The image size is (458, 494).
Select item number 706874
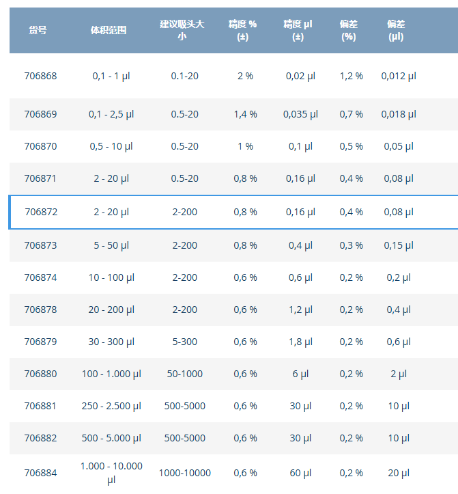coord(40,277)
